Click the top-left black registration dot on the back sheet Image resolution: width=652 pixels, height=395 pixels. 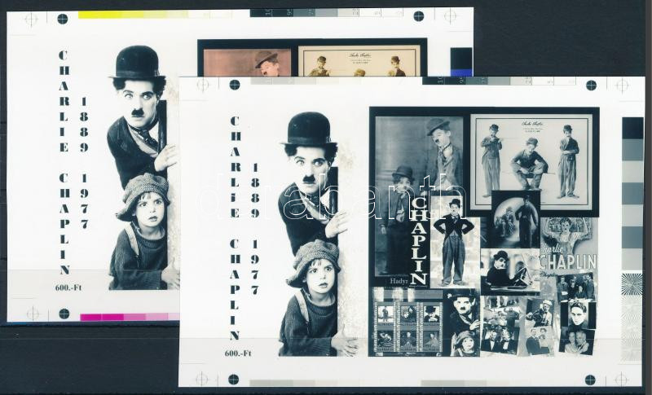[63, 19]
